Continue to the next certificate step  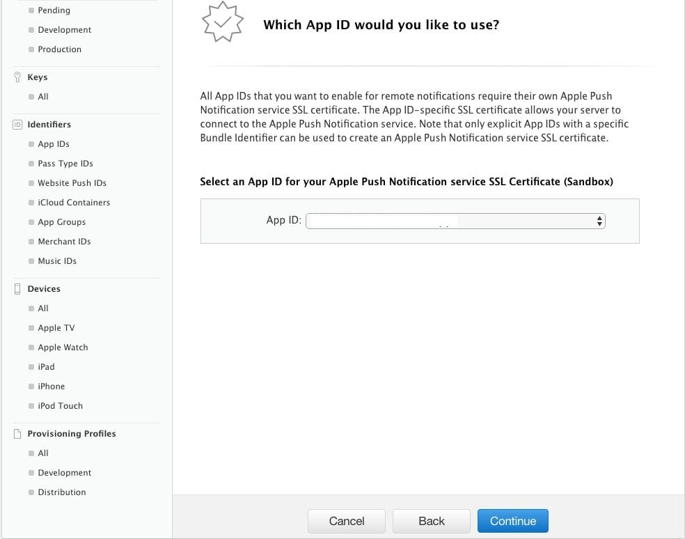pyautogui.click(x=512, y=521)
